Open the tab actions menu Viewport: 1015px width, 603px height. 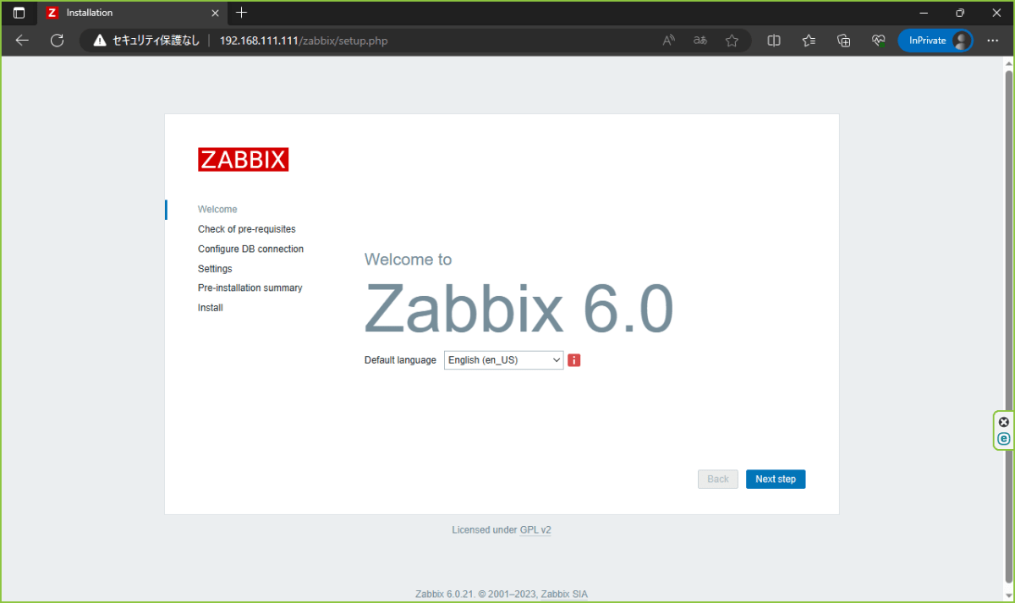tap(19, 13)
